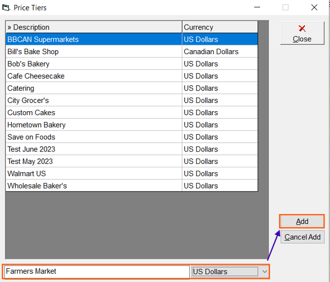Click the Farmers Market description field
This screenshot has width=330, height=282.
click(97, 271)
